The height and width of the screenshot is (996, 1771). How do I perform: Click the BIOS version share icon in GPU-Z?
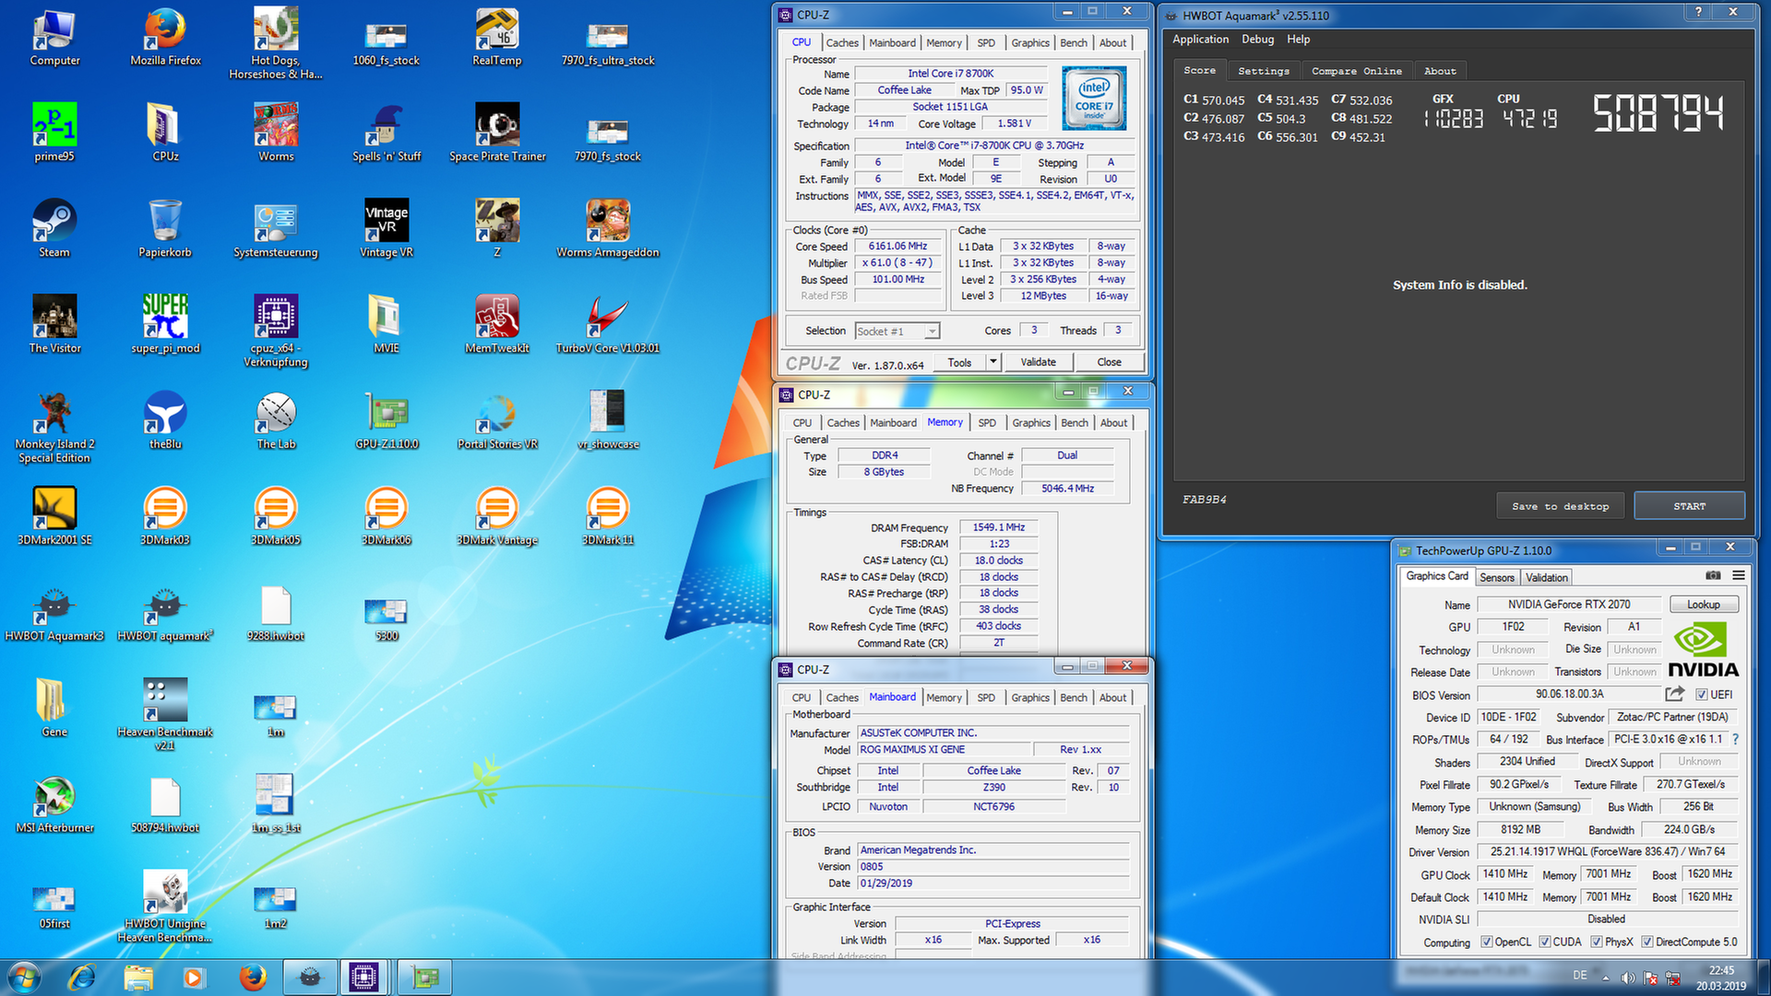(1675, 694)
